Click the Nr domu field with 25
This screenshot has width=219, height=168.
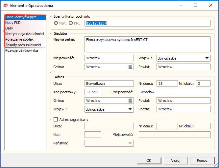[167, 84]
